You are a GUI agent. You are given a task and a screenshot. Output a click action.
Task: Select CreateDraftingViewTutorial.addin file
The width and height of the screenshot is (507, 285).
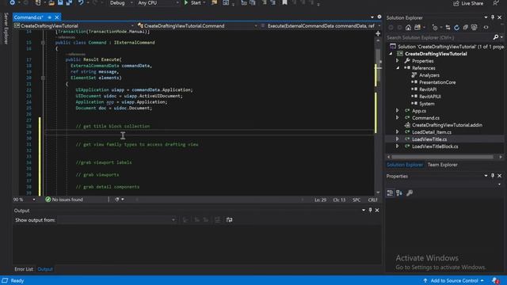pyautogui.click(x=447, y=125)
